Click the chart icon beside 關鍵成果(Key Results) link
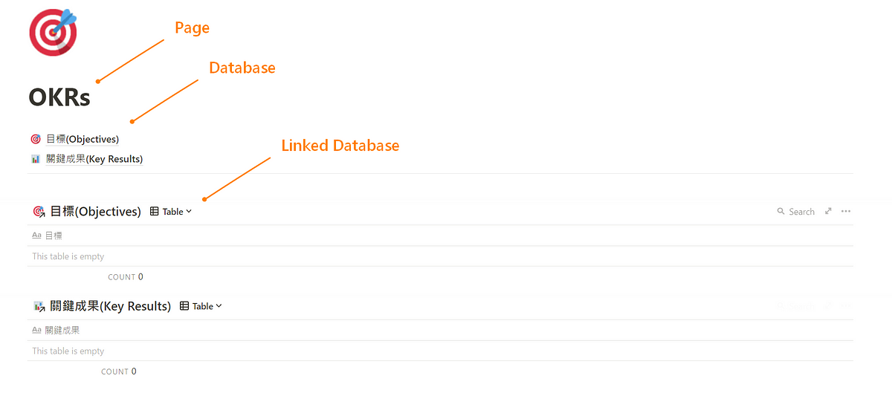The height and width of the screenshot is (396, 892). (x=36, y=159)
